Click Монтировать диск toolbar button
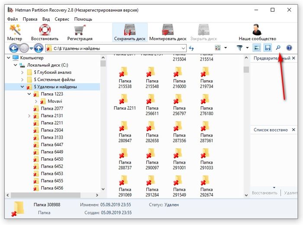 (168, 32)
